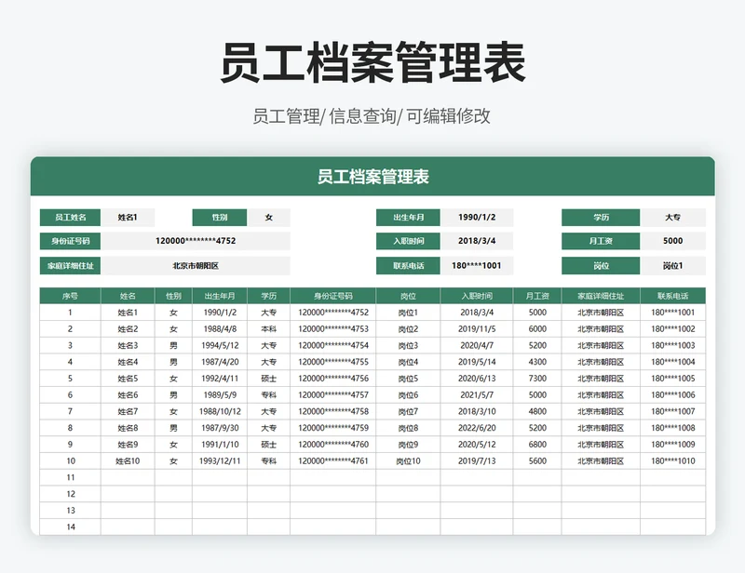Select the cell 岗位10
The image size is (745, 573).
(408, 461)
